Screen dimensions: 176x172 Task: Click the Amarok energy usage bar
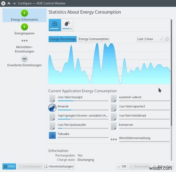[83, 110]
